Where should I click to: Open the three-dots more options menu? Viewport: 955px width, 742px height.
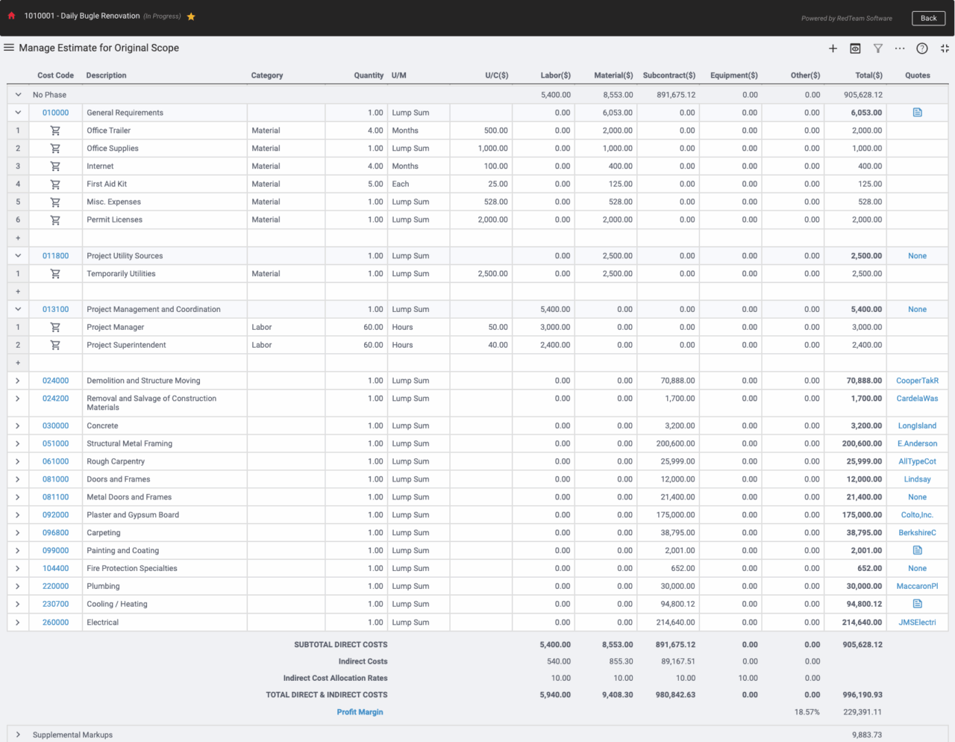(900, 49)
